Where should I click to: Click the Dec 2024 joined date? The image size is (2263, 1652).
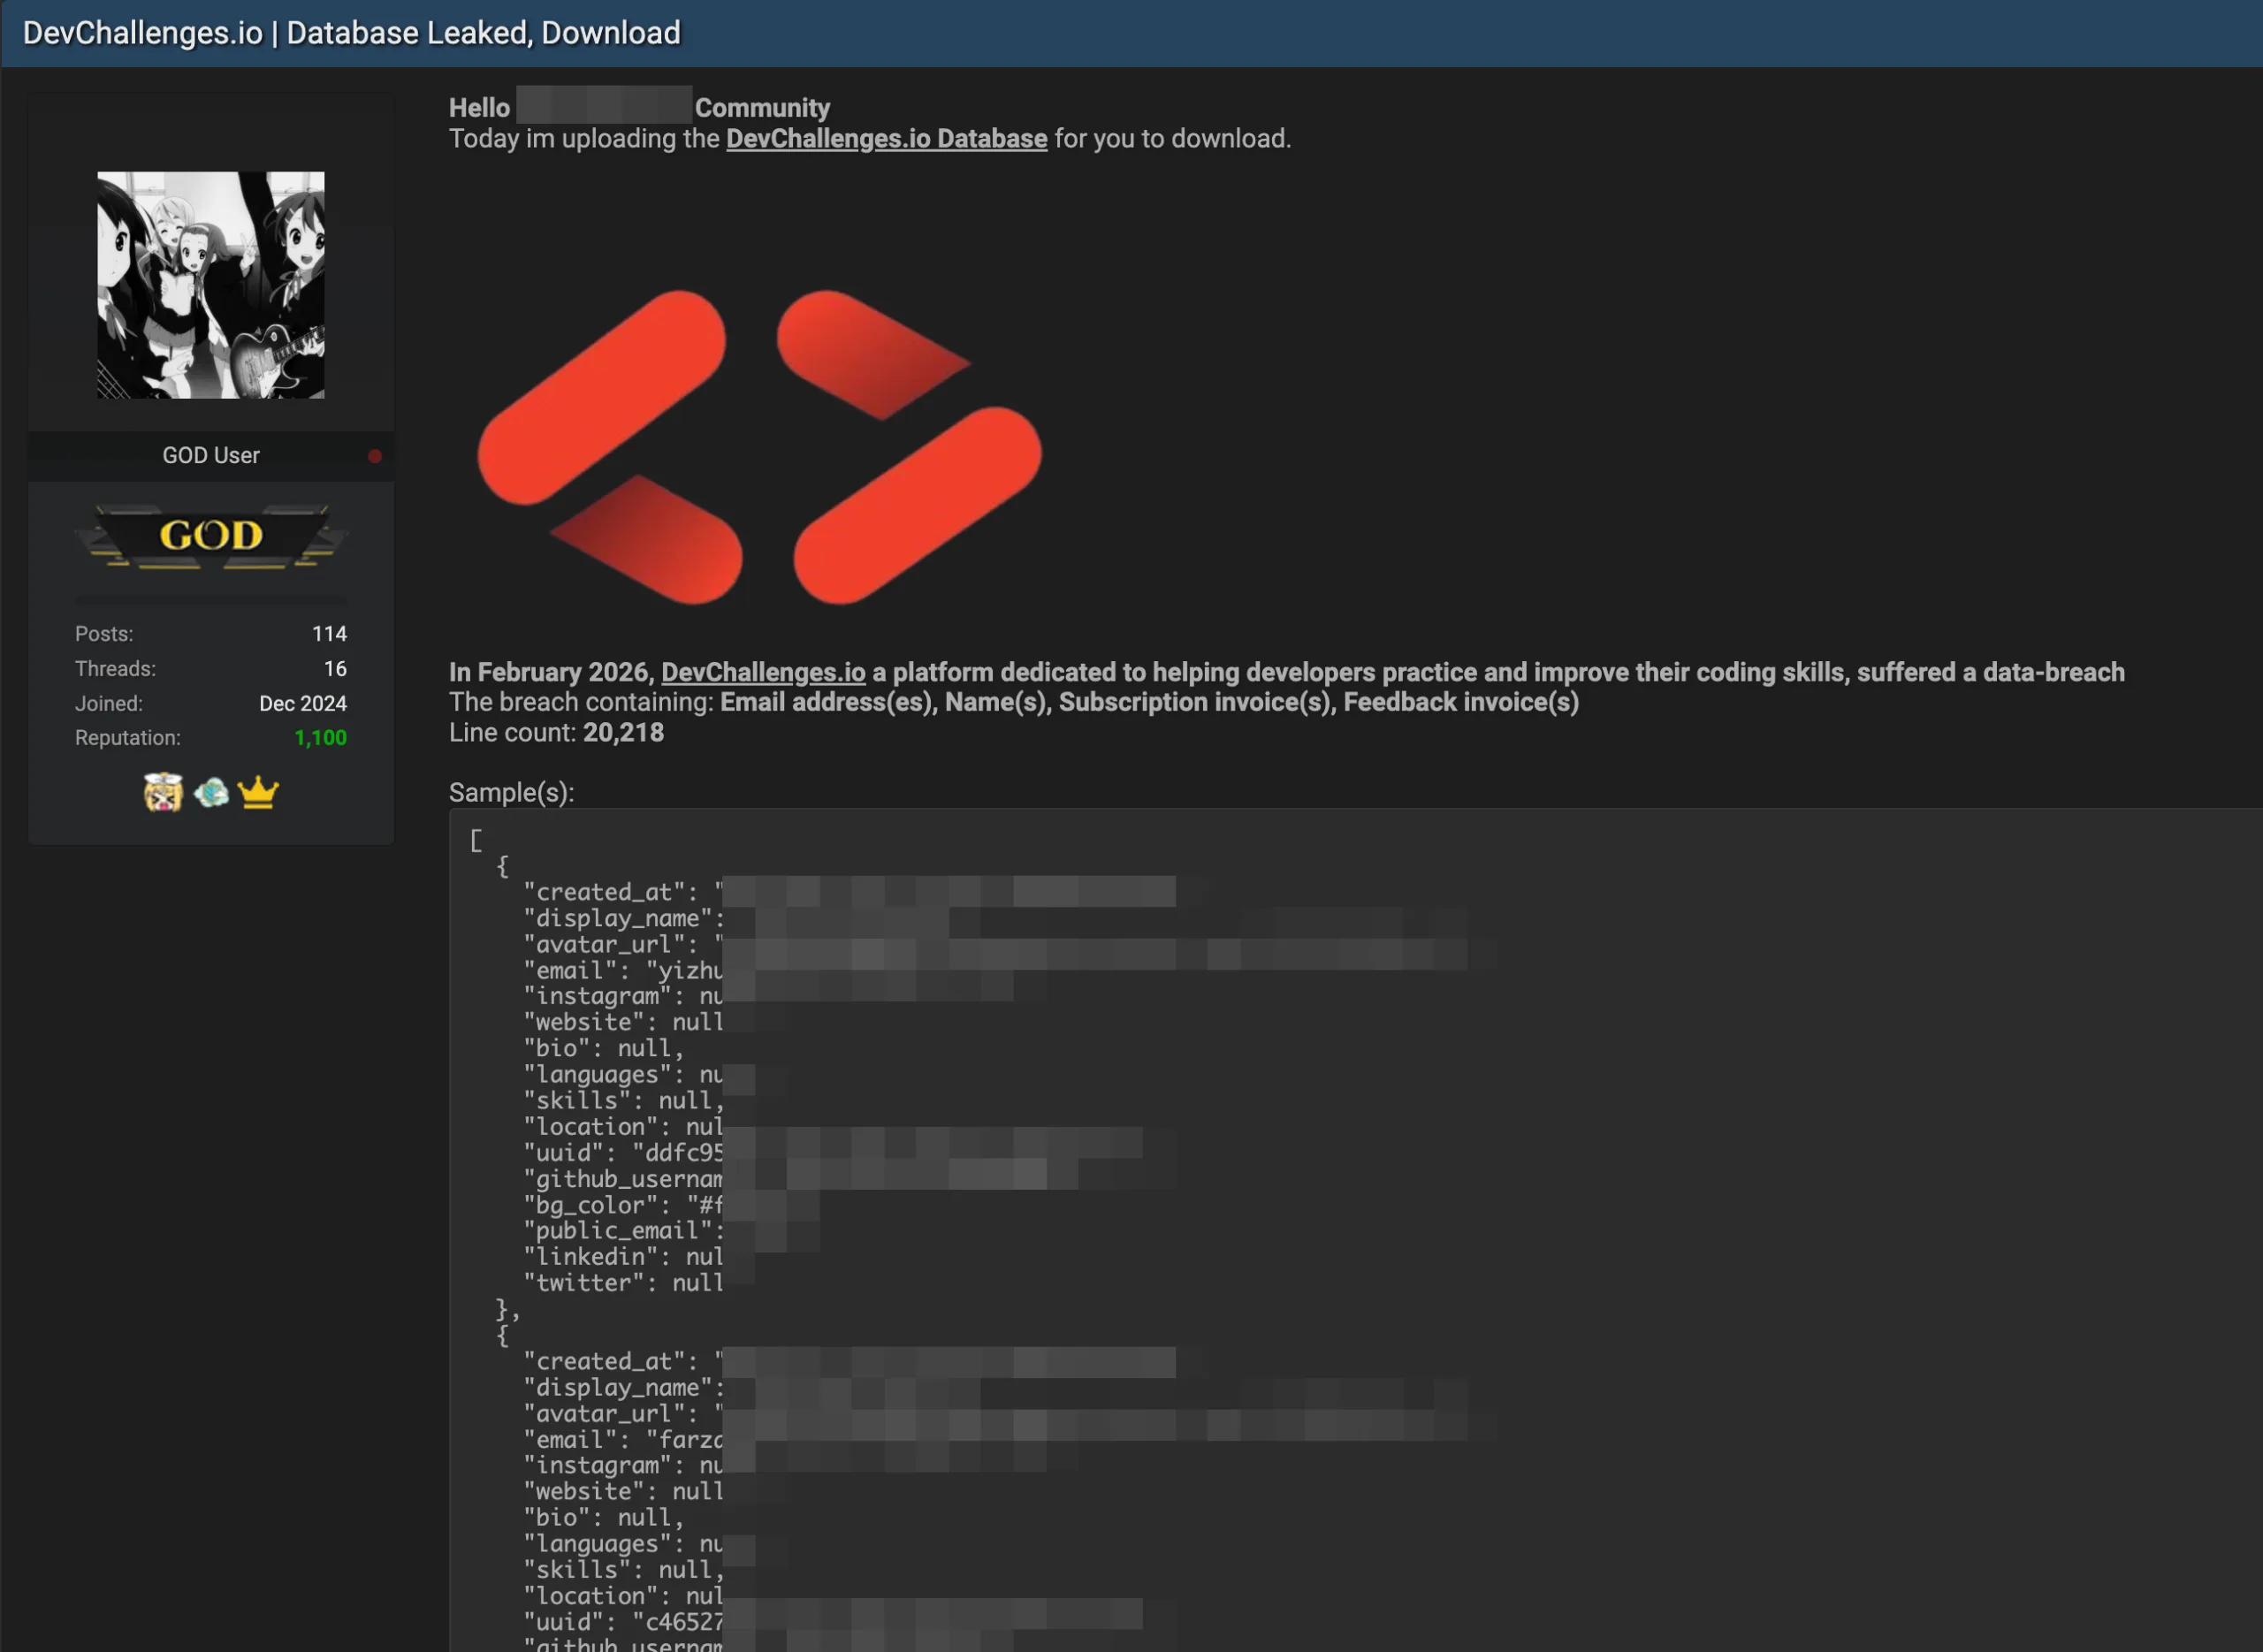tap(303, 704)
